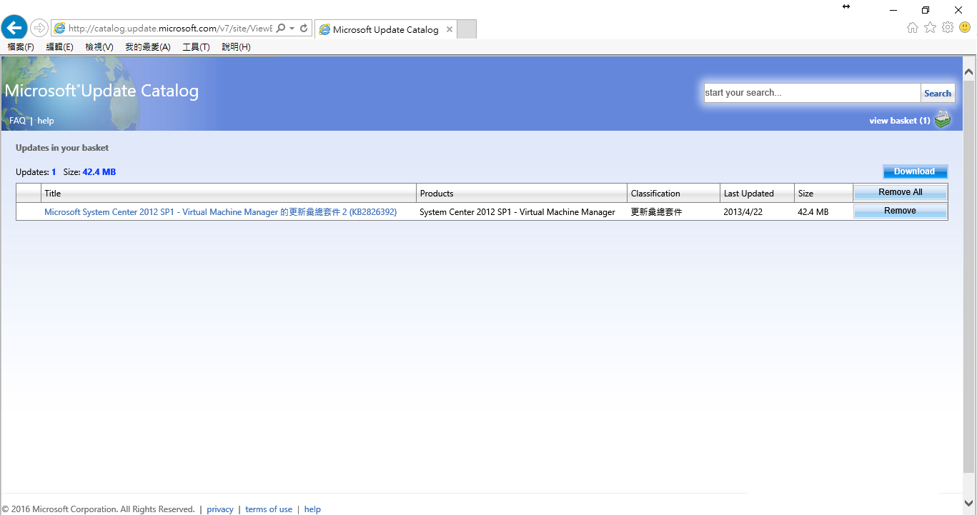
Task: Sort by the Classification column header
Action: tap(673, 193)
